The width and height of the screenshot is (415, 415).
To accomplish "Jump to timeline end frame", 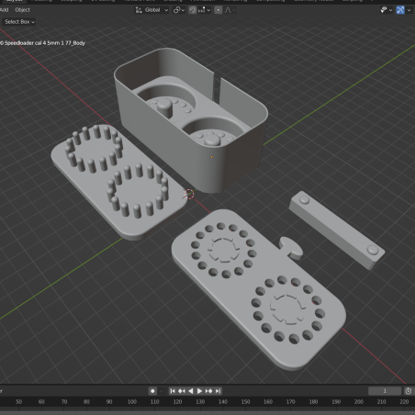I will pos(218,391).
